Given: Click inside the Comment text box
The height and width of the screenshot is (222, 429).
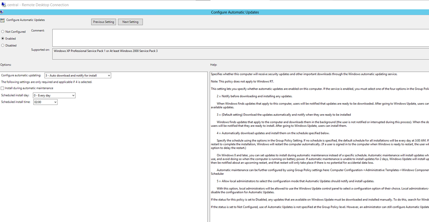Looking at the screenshot, I should pyautogui.click(x=238, y=37).
